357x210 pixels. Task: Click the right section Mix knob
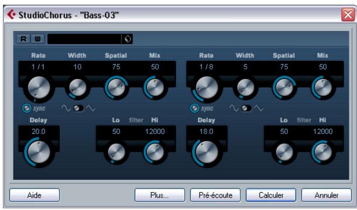[323, 88]
